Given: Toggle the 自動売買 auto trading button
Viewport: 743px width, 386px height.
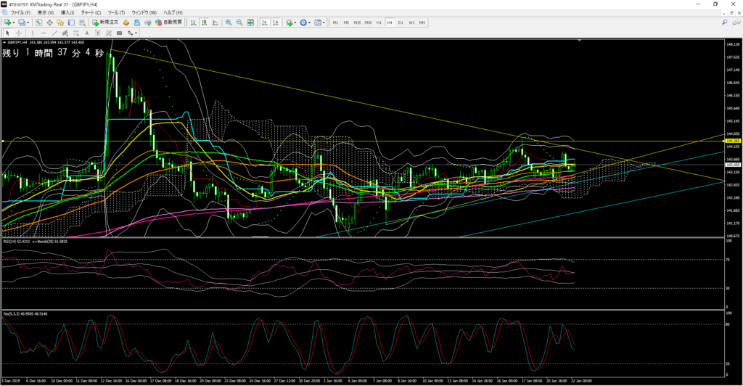Looking at the screenshot, I should [x=168, y=22].
